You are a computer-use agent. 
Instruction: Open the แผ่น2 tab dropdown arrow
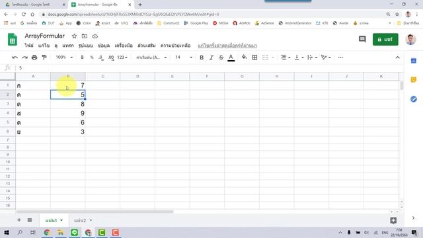pyautogui.click(x=91, y=220)
